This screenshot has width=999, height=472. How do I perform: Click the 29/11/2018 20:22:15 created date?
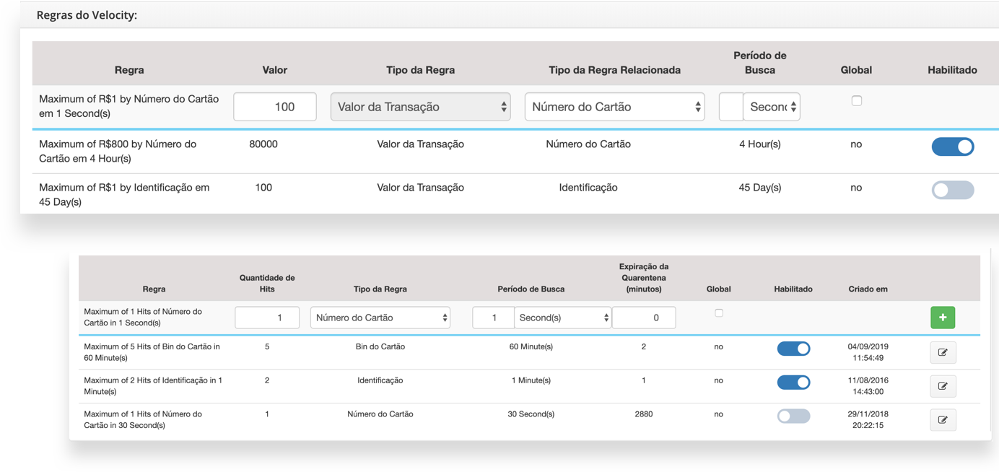click(x=868, y=419)
